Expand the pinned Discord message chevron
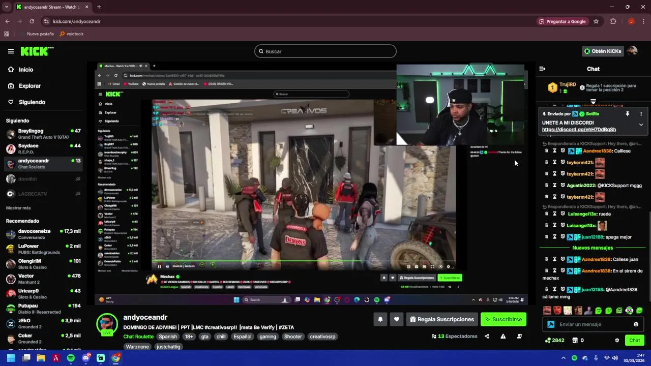 641,125
